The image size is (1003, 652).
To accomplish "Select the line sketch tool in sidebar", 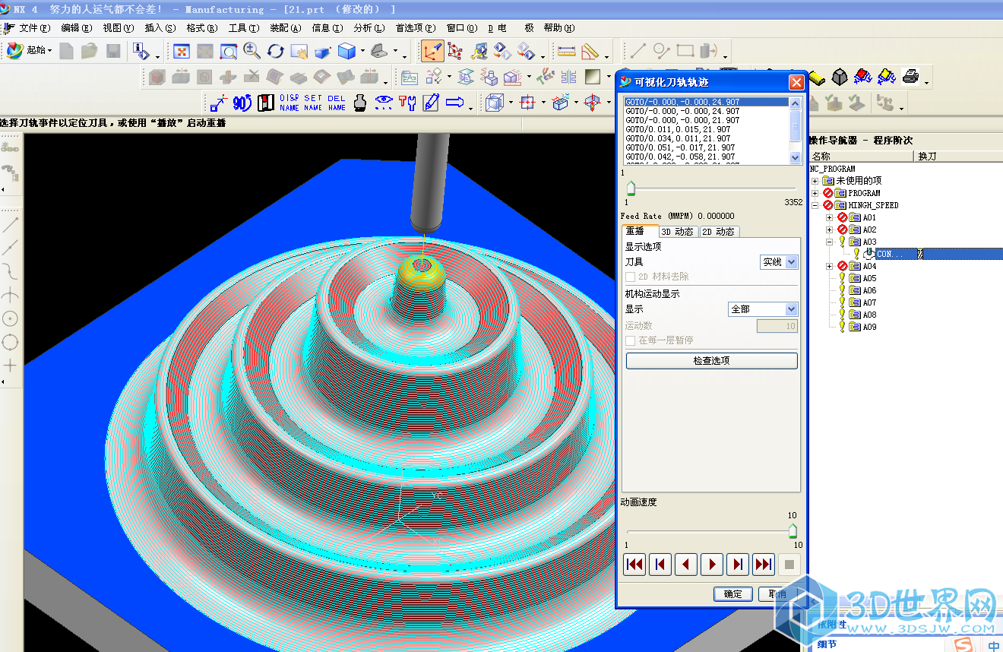I will [x=11, y=224].
